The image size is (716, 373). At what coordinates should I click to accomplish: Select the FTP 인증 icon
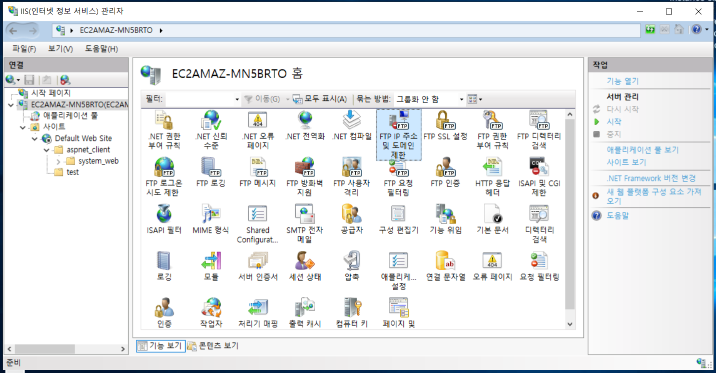click(445, 173)
